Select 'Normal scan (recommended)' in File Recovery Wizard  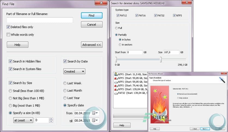tap(178, 94)
